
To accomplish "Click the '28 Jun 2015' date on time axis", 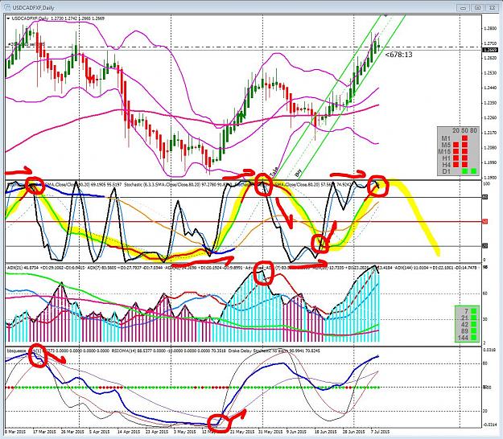I will click(x=354, y=432).
